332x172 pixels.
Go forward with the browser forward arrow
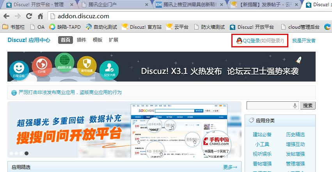18,16
